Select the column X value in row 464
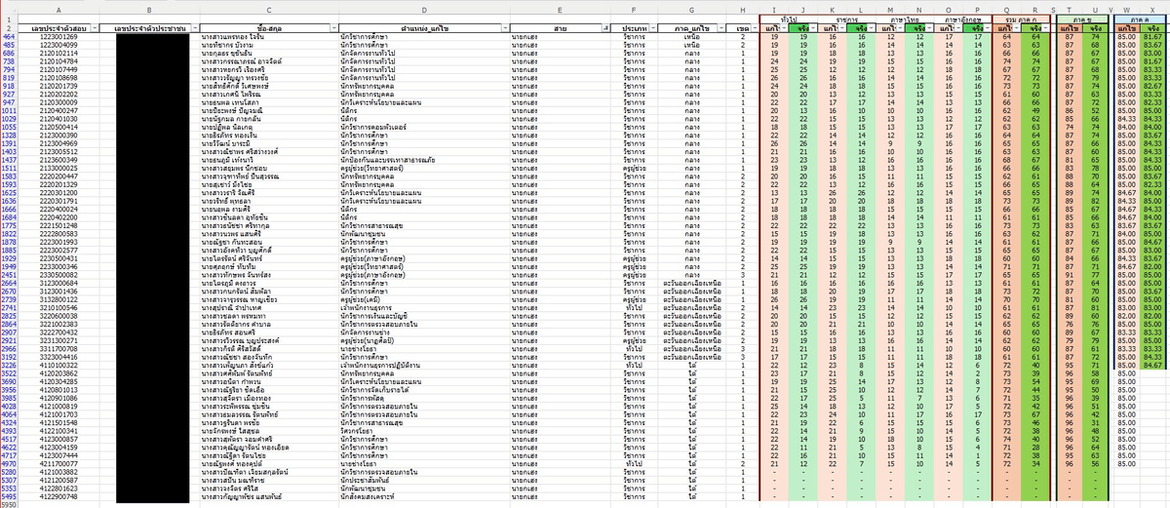 click(1151, 37)
